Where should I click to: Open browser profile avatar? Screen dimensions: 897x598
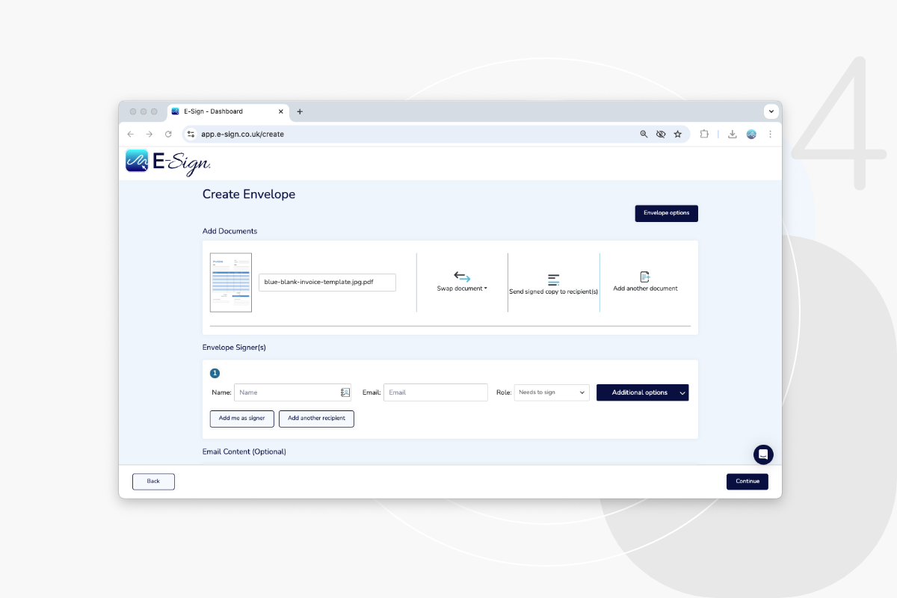[x=751, y=134]
